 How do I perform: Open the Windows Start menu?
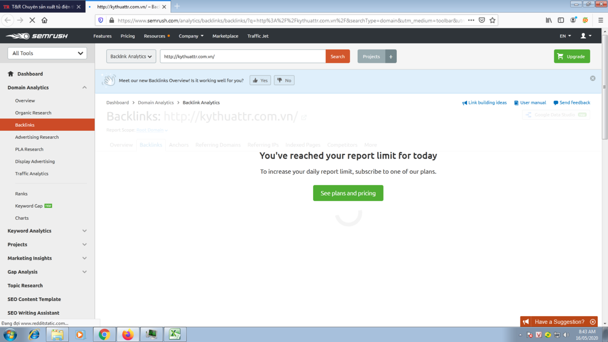point(10,334)
